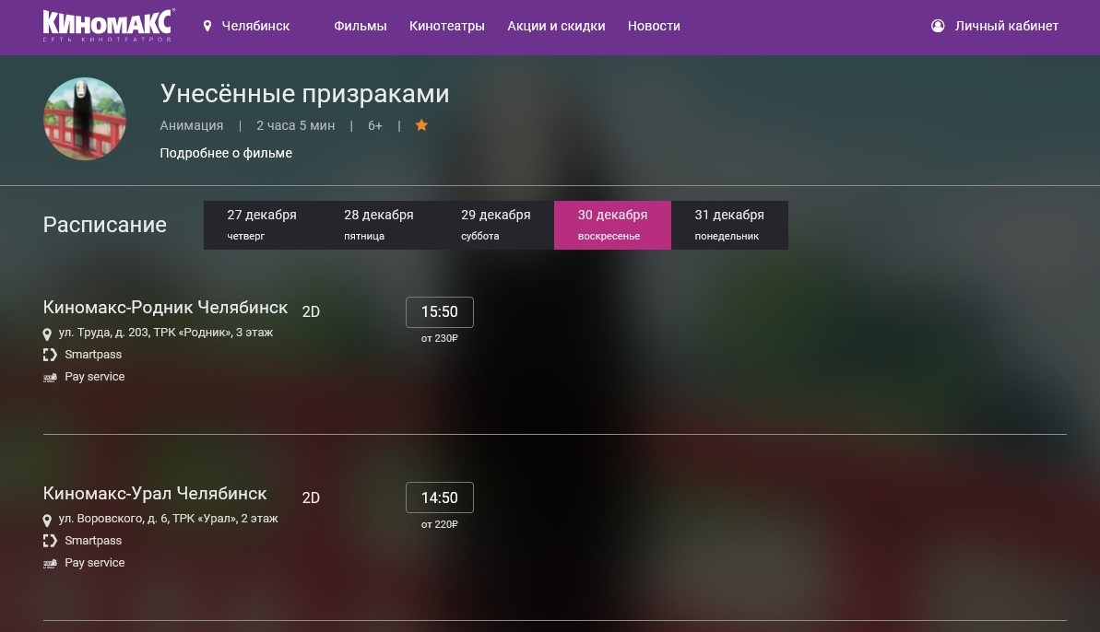The width and height of the screenshot is (1100, 632).
Task: Open the Новости section
Action: click(654, 26)
